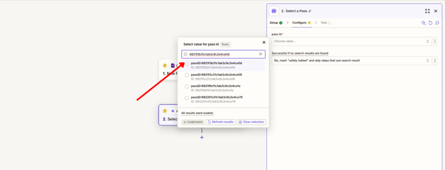Click the warning icon on step 1 node
Viewport: 445px width, 170px height.
pyautogui.click(x=165, y=66)
